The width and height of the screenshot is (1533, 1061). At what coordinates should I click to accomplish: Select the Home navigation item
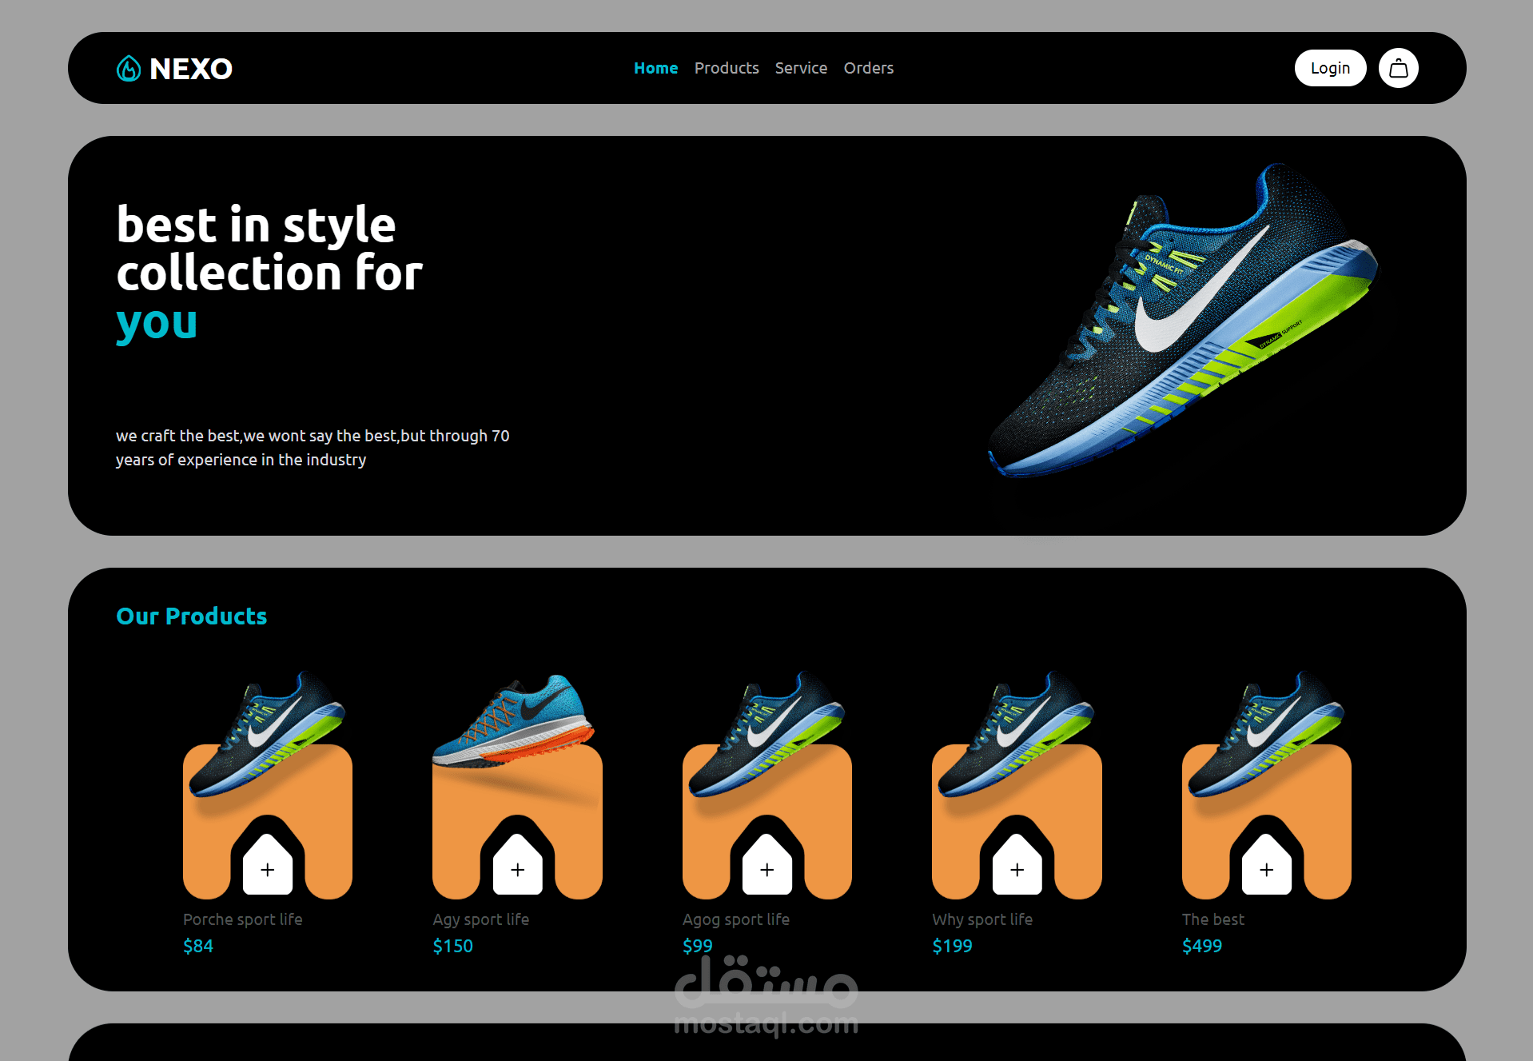coord(655,68)
